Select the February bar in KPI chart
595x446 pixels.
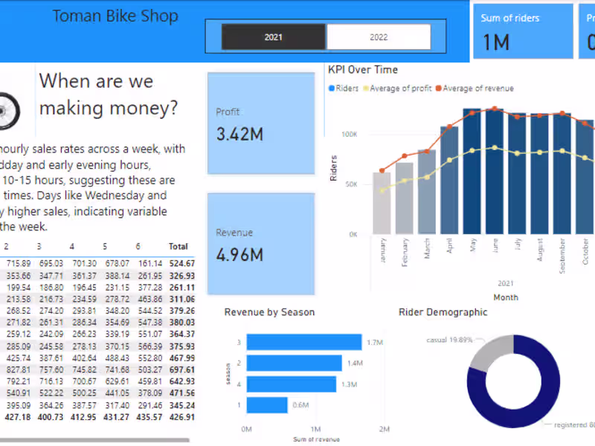404,198
